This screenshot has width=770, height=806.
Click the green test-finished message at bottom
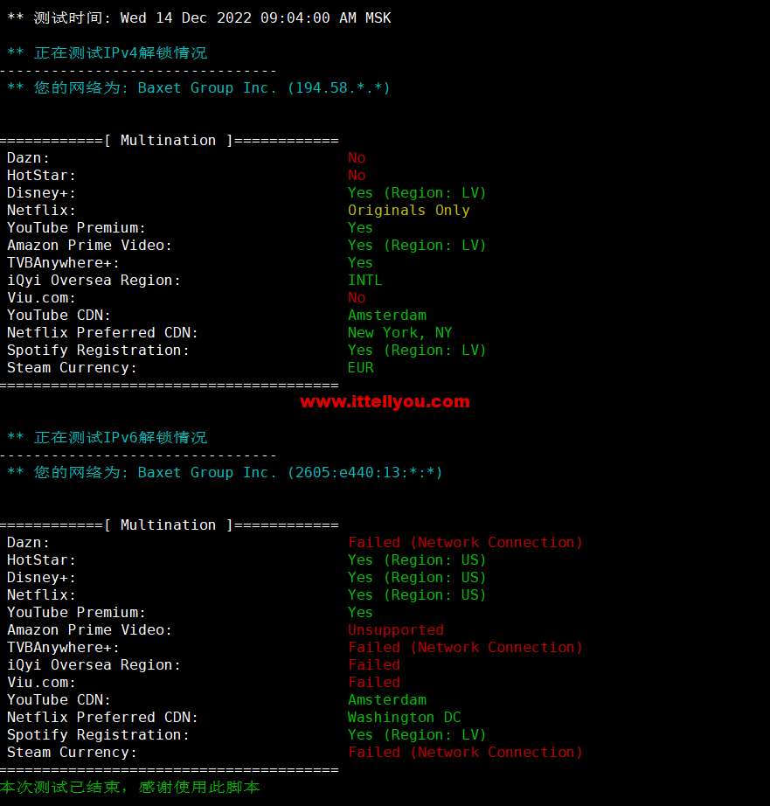pos(130,787)
